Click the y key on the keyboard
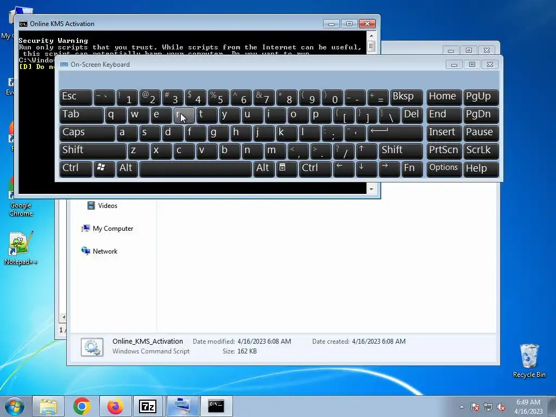 pyautogui.click(x=230, y=115)
